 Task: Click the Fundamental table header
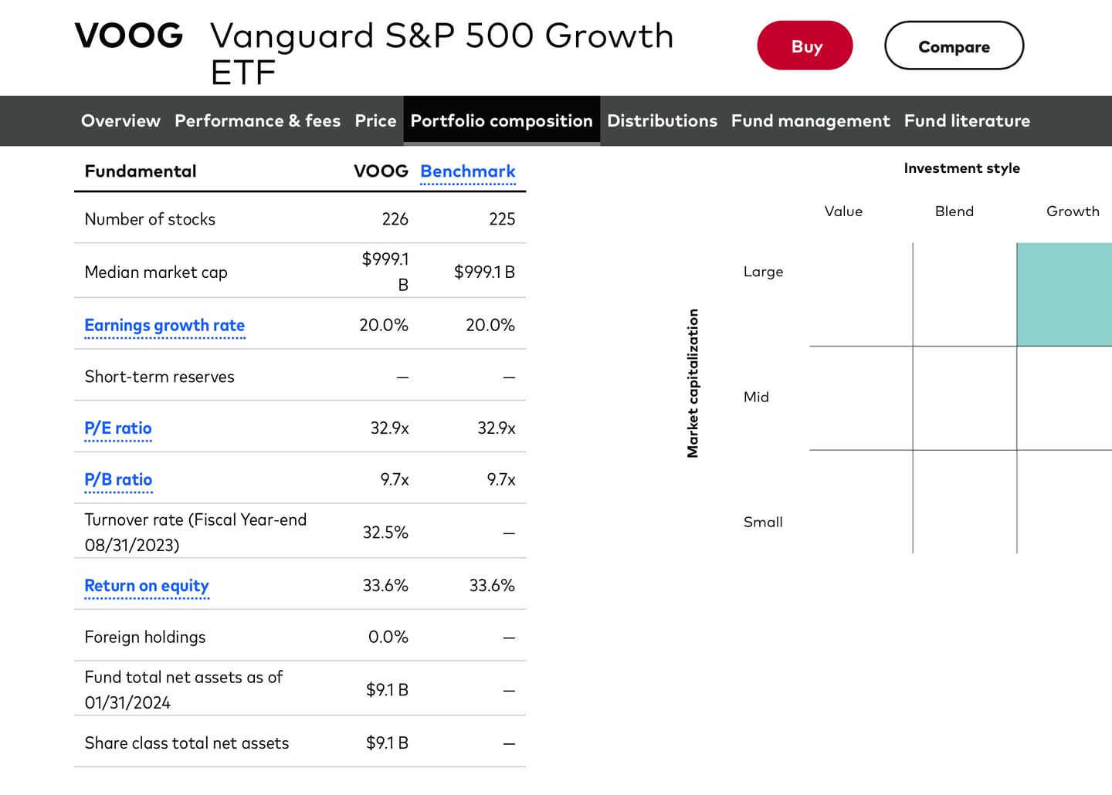(x=140, y=171)
